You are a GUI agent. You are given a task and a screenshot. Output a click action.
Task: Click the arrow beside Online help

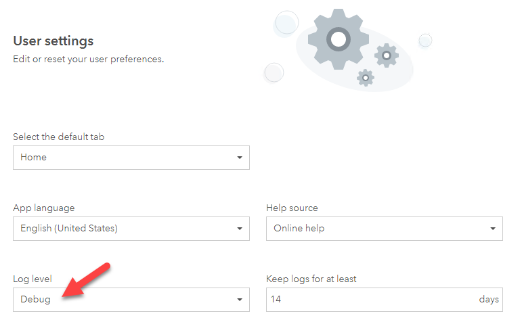[x=493, y=229]
